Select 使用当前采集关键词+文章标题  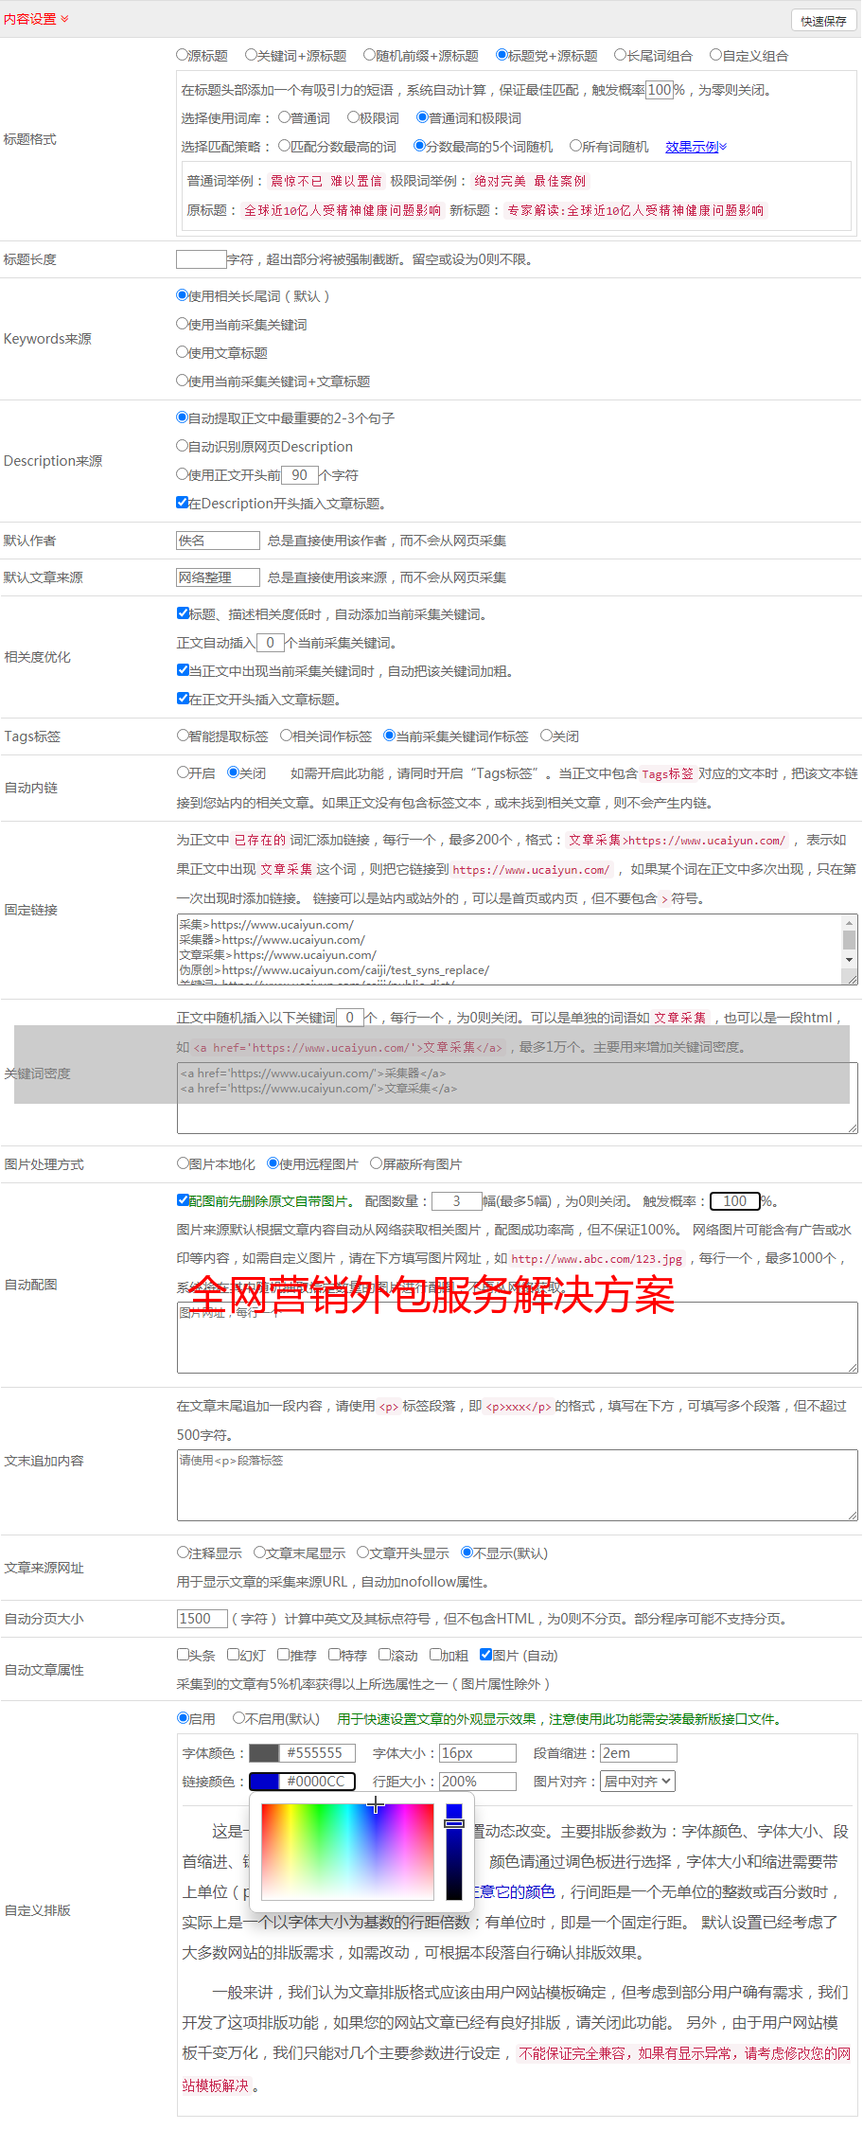point(183,381)
